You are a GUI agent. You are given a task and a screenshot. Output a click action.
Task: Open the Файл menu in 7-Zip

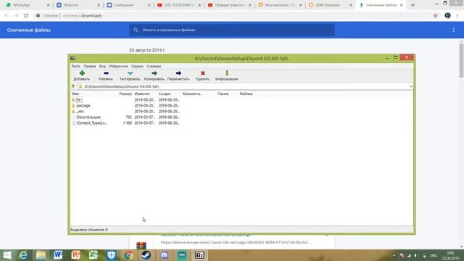[75, 66]
